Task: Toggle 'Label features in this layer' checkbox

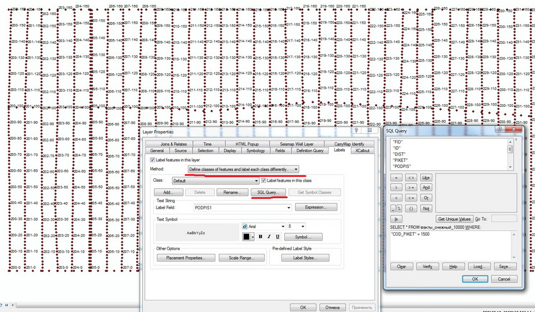Action: [152, 160]
